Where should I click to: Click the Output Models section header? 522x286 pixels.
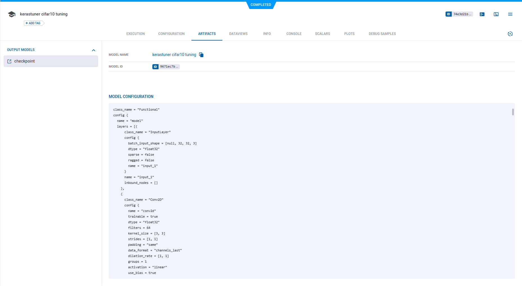tap(21, 50)
